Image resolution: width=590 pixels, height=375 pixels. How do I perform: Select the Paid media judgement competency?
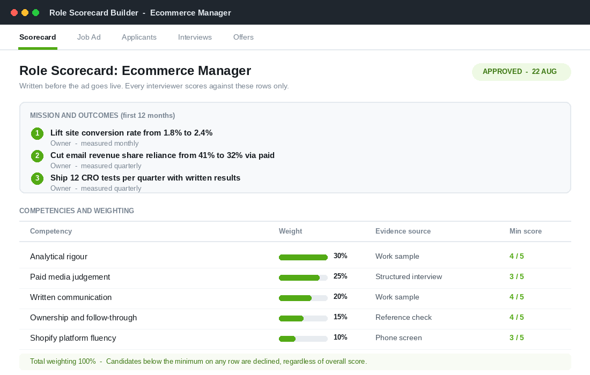click(x=70, y=277)
